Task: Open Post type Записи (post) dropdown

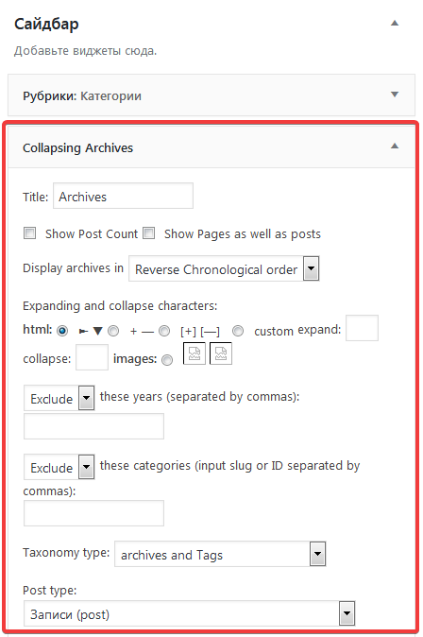Action: click(189, 613)
